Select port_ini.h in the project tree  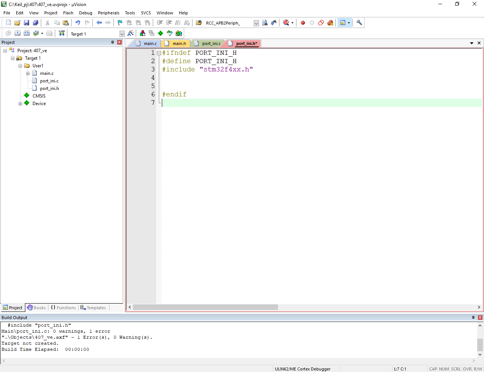50,88
